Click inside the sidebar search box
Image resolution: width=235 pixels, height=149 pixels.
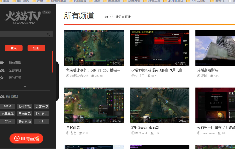coord(23,34)
